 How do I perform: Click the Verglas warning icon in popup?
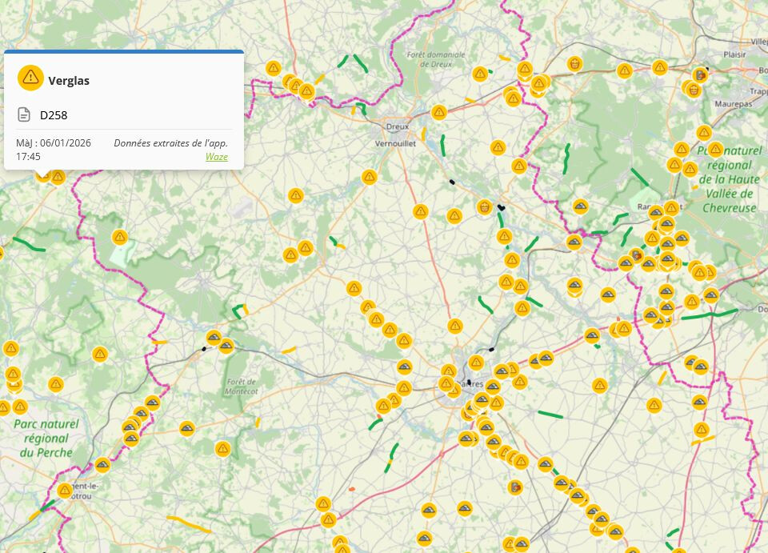click(30, 78)
